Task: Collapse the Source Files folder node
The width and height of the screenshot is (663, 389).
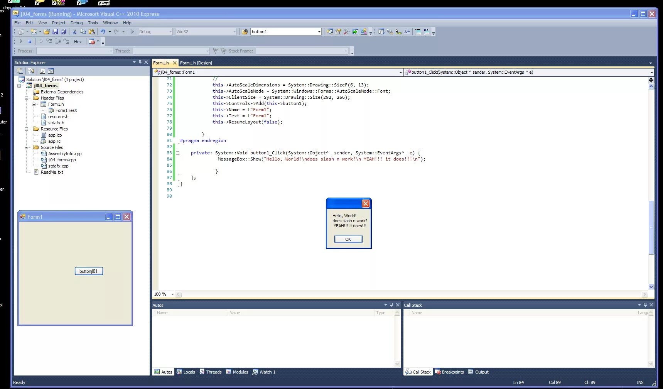Action: [x=27, y=147]
